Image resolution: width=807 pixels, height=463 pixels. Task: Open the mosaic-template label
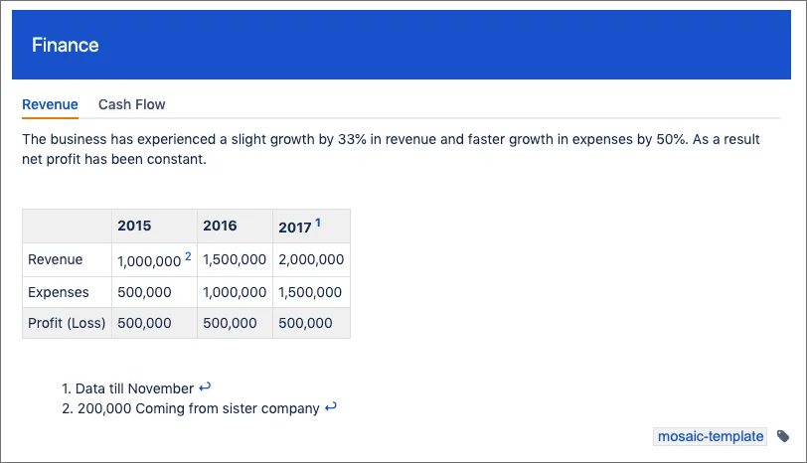coord(711,436)
